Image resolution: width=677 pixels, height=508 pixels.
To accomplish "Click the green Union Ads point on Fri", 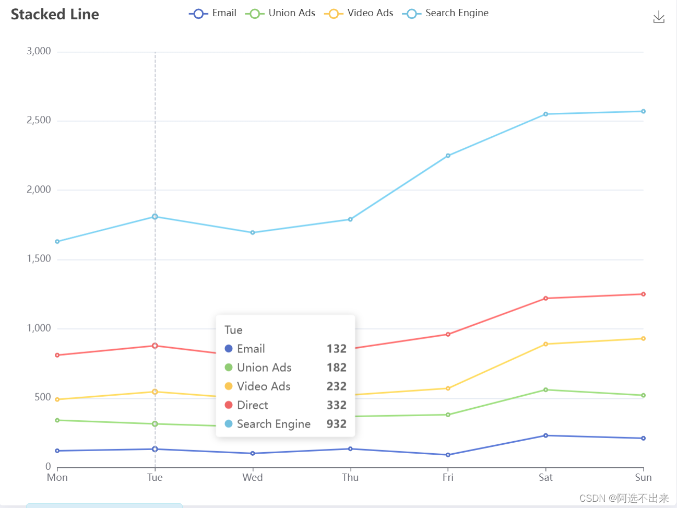I will point(448,415).
